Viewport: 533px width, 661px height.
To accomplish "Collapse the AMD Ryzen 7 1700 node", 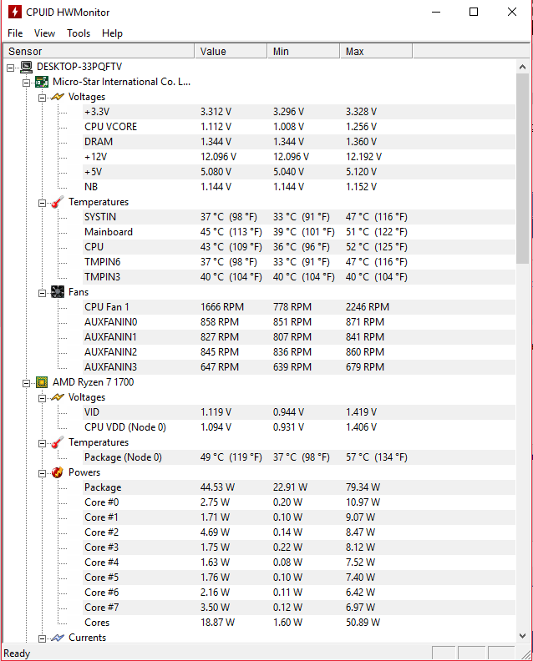I will tap(26, 383).
